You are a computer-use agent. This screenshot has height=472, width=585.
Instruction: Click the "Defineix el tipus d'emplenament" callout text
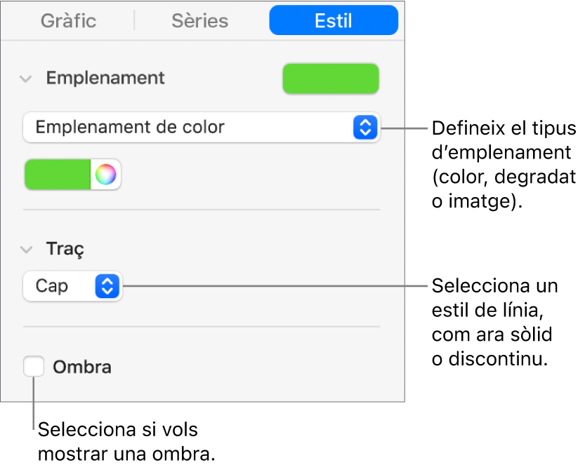[503, 164]
